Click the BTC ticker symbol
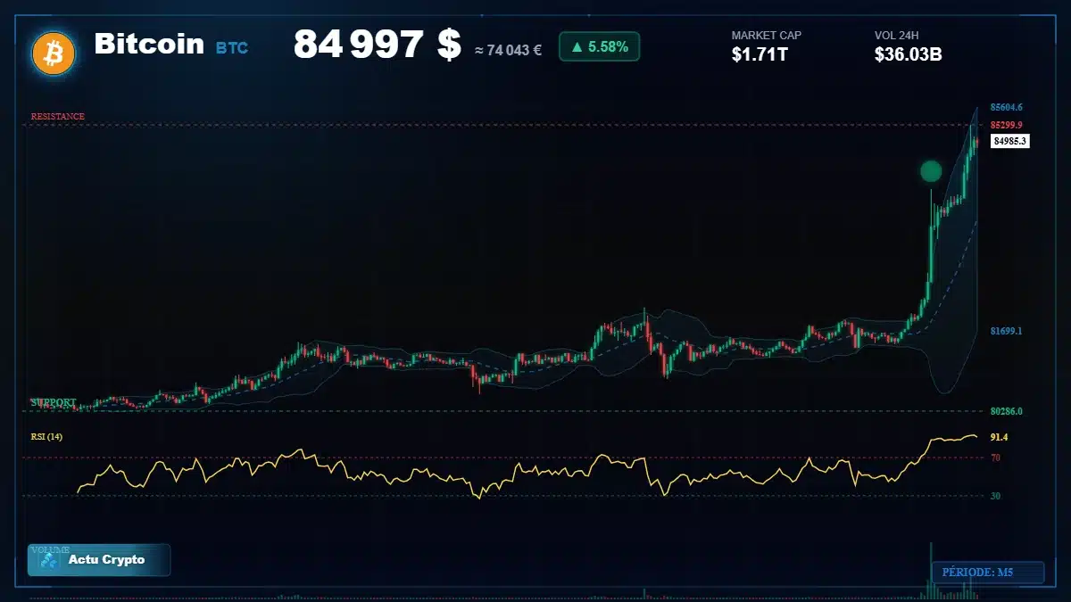The height and width of the screenshot is (602, 1071). [x=232, y=48]
